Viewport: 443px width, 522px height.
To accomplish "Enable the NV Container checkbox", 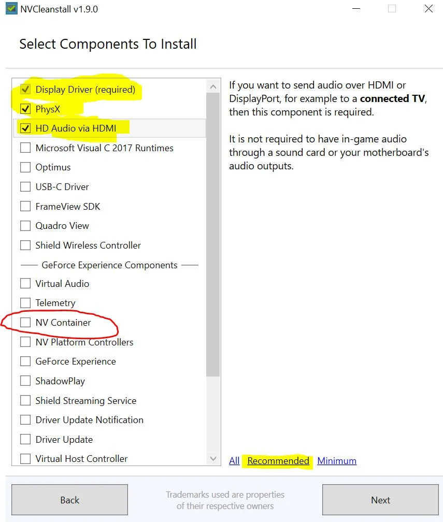I will pos(25,322).
